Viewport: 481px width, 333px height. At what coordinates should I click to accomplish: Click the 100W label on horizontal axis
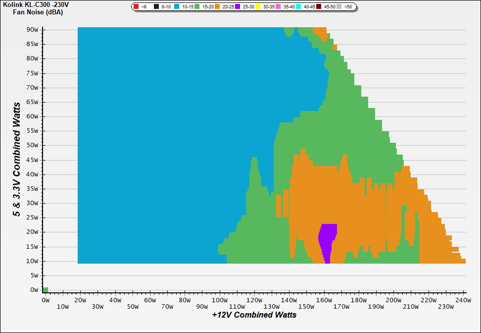(220, 300)
